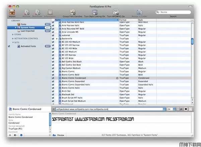Toggle the Bionic Comic Condensed checkbox
Image resolution: width=201 pixels, height=147 pixels.
(x=53, y=78)
